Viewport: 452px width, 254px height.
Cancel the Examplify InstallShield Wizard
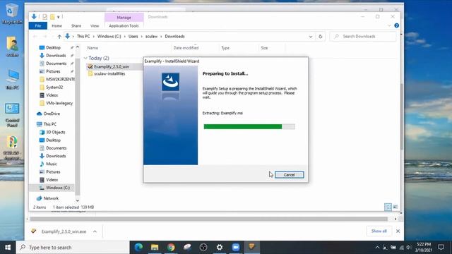pos(289,175)
